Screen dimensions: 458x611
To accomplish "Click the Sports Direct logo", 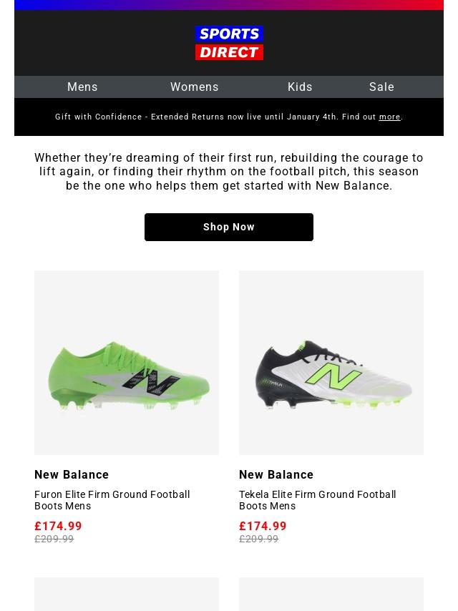I will (x=229, y=43).
